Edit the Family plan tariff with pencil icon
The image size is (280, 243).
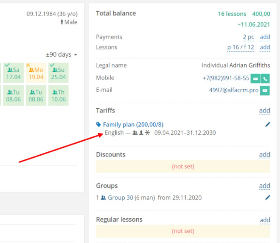[x=267, y=125]
